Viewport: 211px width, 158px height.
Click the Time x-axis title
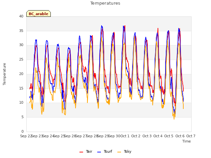[x=187, y=141]
